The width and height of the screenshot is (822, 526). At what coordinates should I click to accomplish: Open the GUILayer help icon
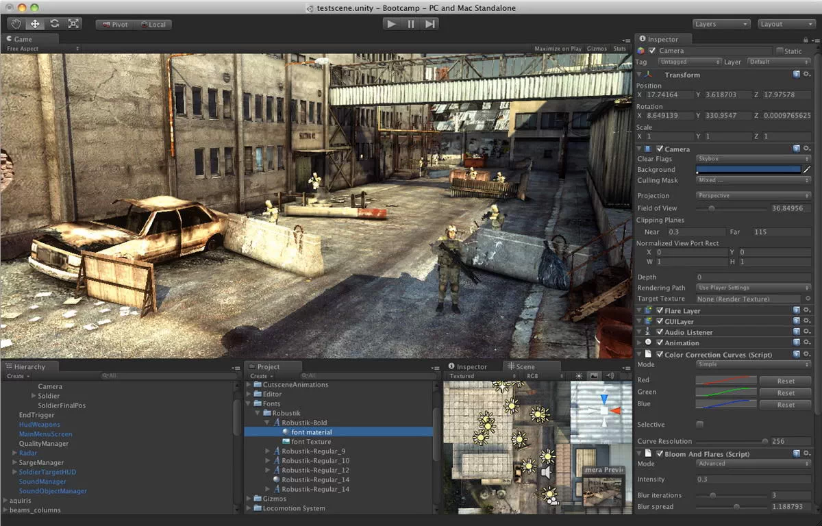[x=796, y=321]
